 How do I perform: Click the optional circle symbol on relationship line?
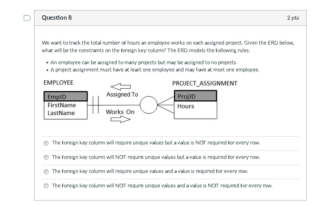pos(149,105)
